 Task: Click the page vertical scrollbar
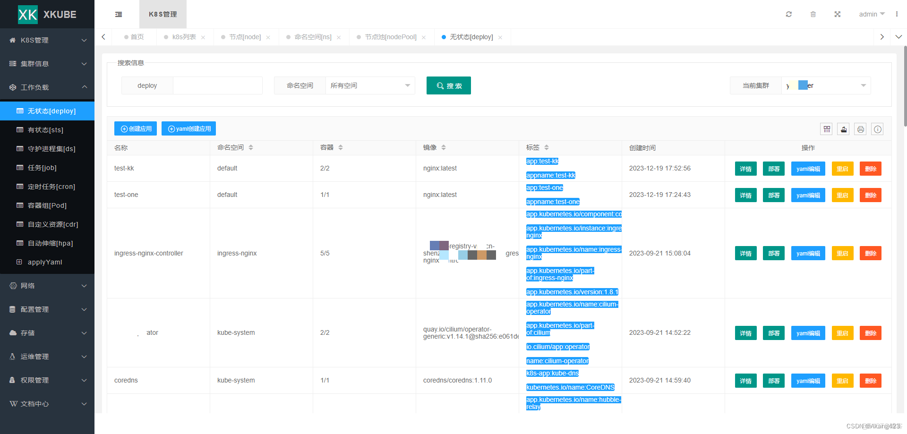(905, 86)
